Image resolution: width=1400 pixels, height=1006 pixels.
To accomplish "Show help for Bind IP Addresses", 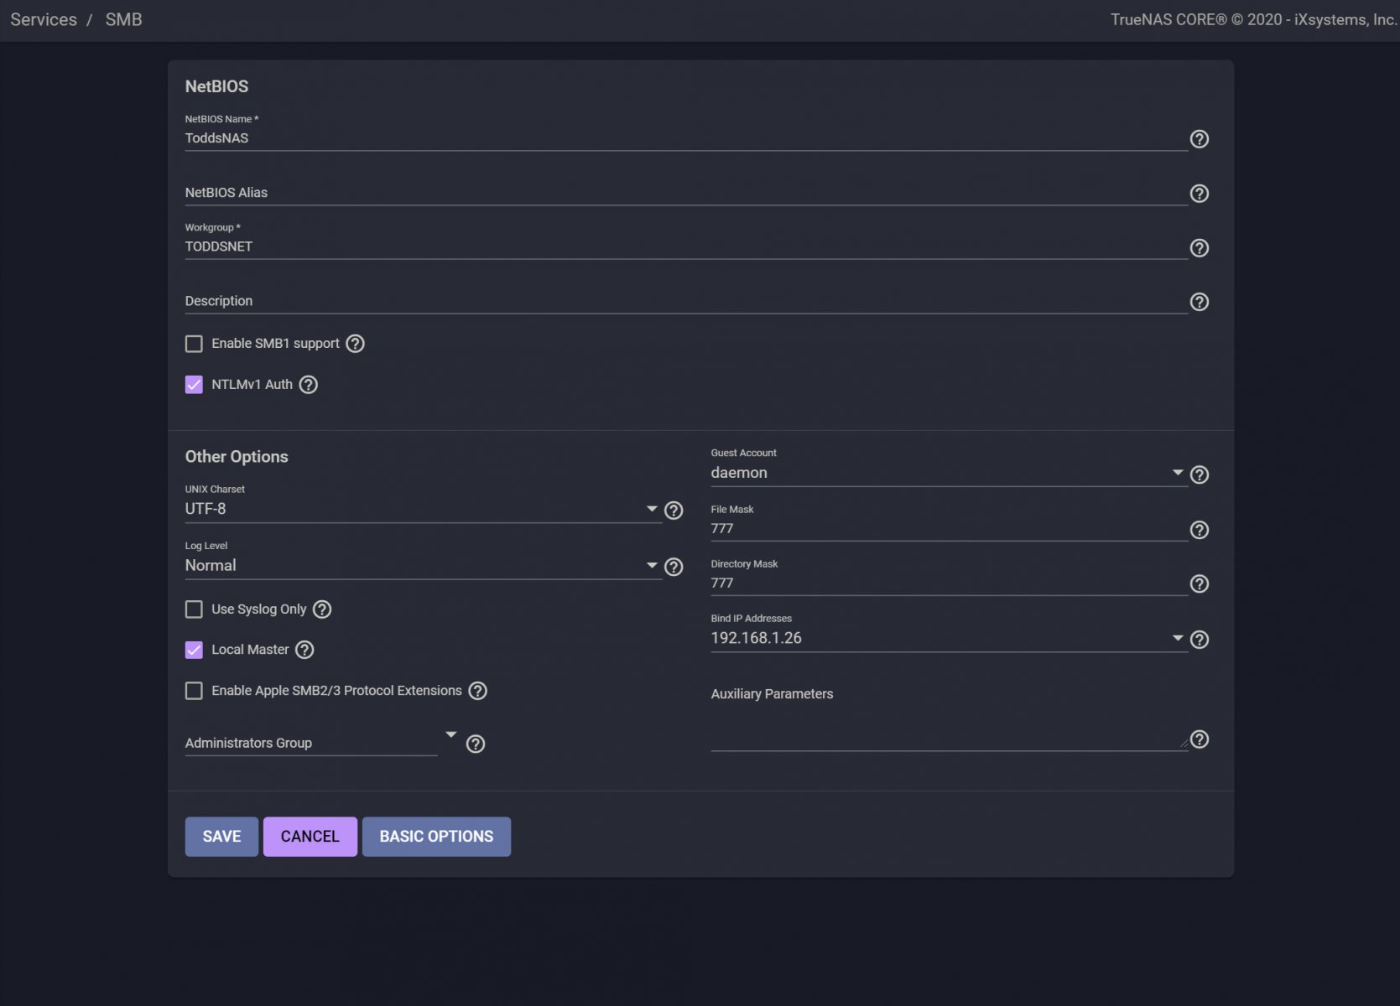I will [1200, 640].
